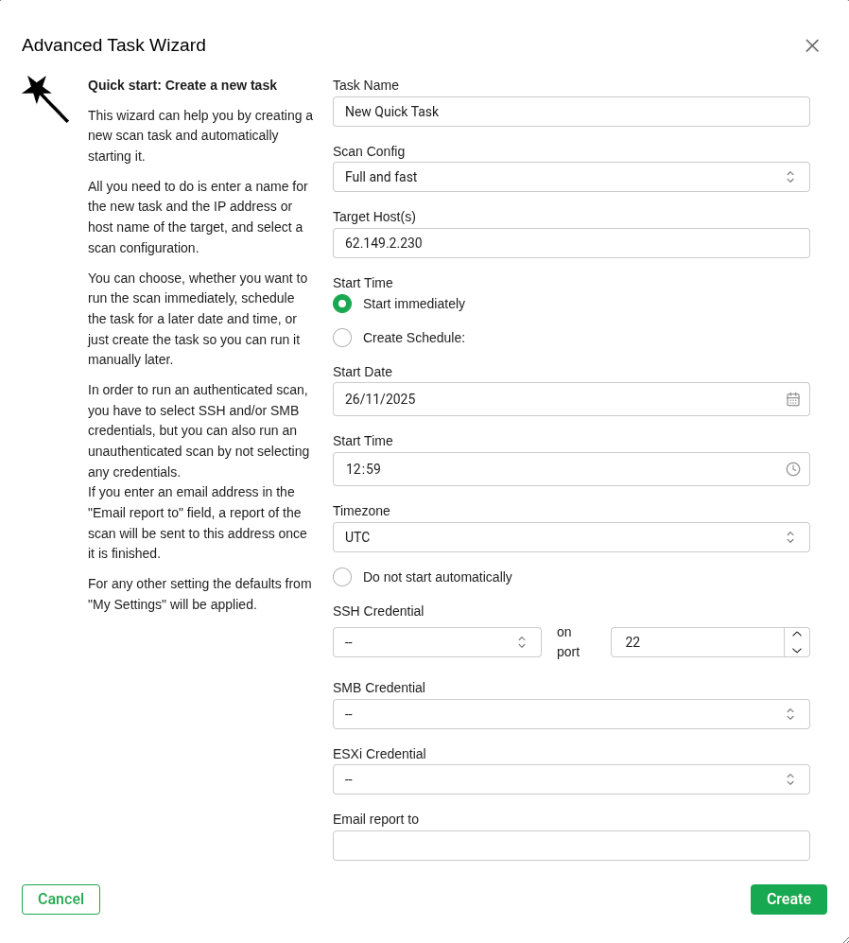Select Do not start automatically option
849x943 pixels.
342,577
